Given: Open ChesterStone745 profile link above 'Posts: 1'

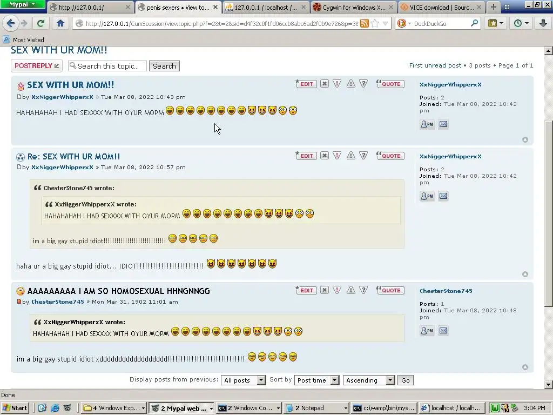Looking at the screenshot, I should click(x=446, y=291).
